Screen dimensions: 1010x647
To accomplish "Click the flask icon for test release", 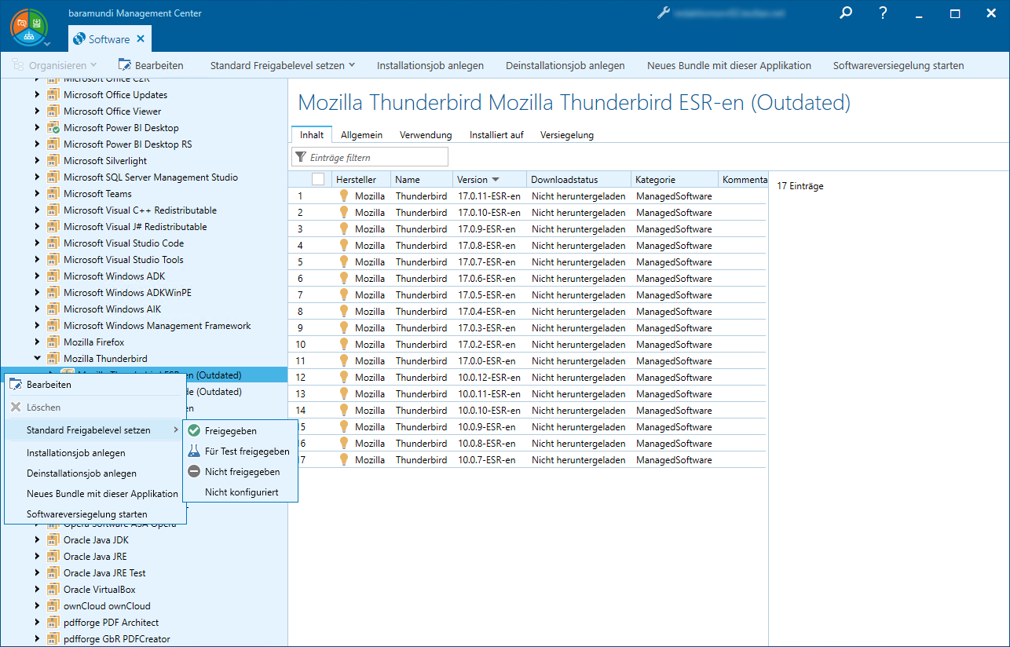I will pyautogui.click(x=194, y=451).
